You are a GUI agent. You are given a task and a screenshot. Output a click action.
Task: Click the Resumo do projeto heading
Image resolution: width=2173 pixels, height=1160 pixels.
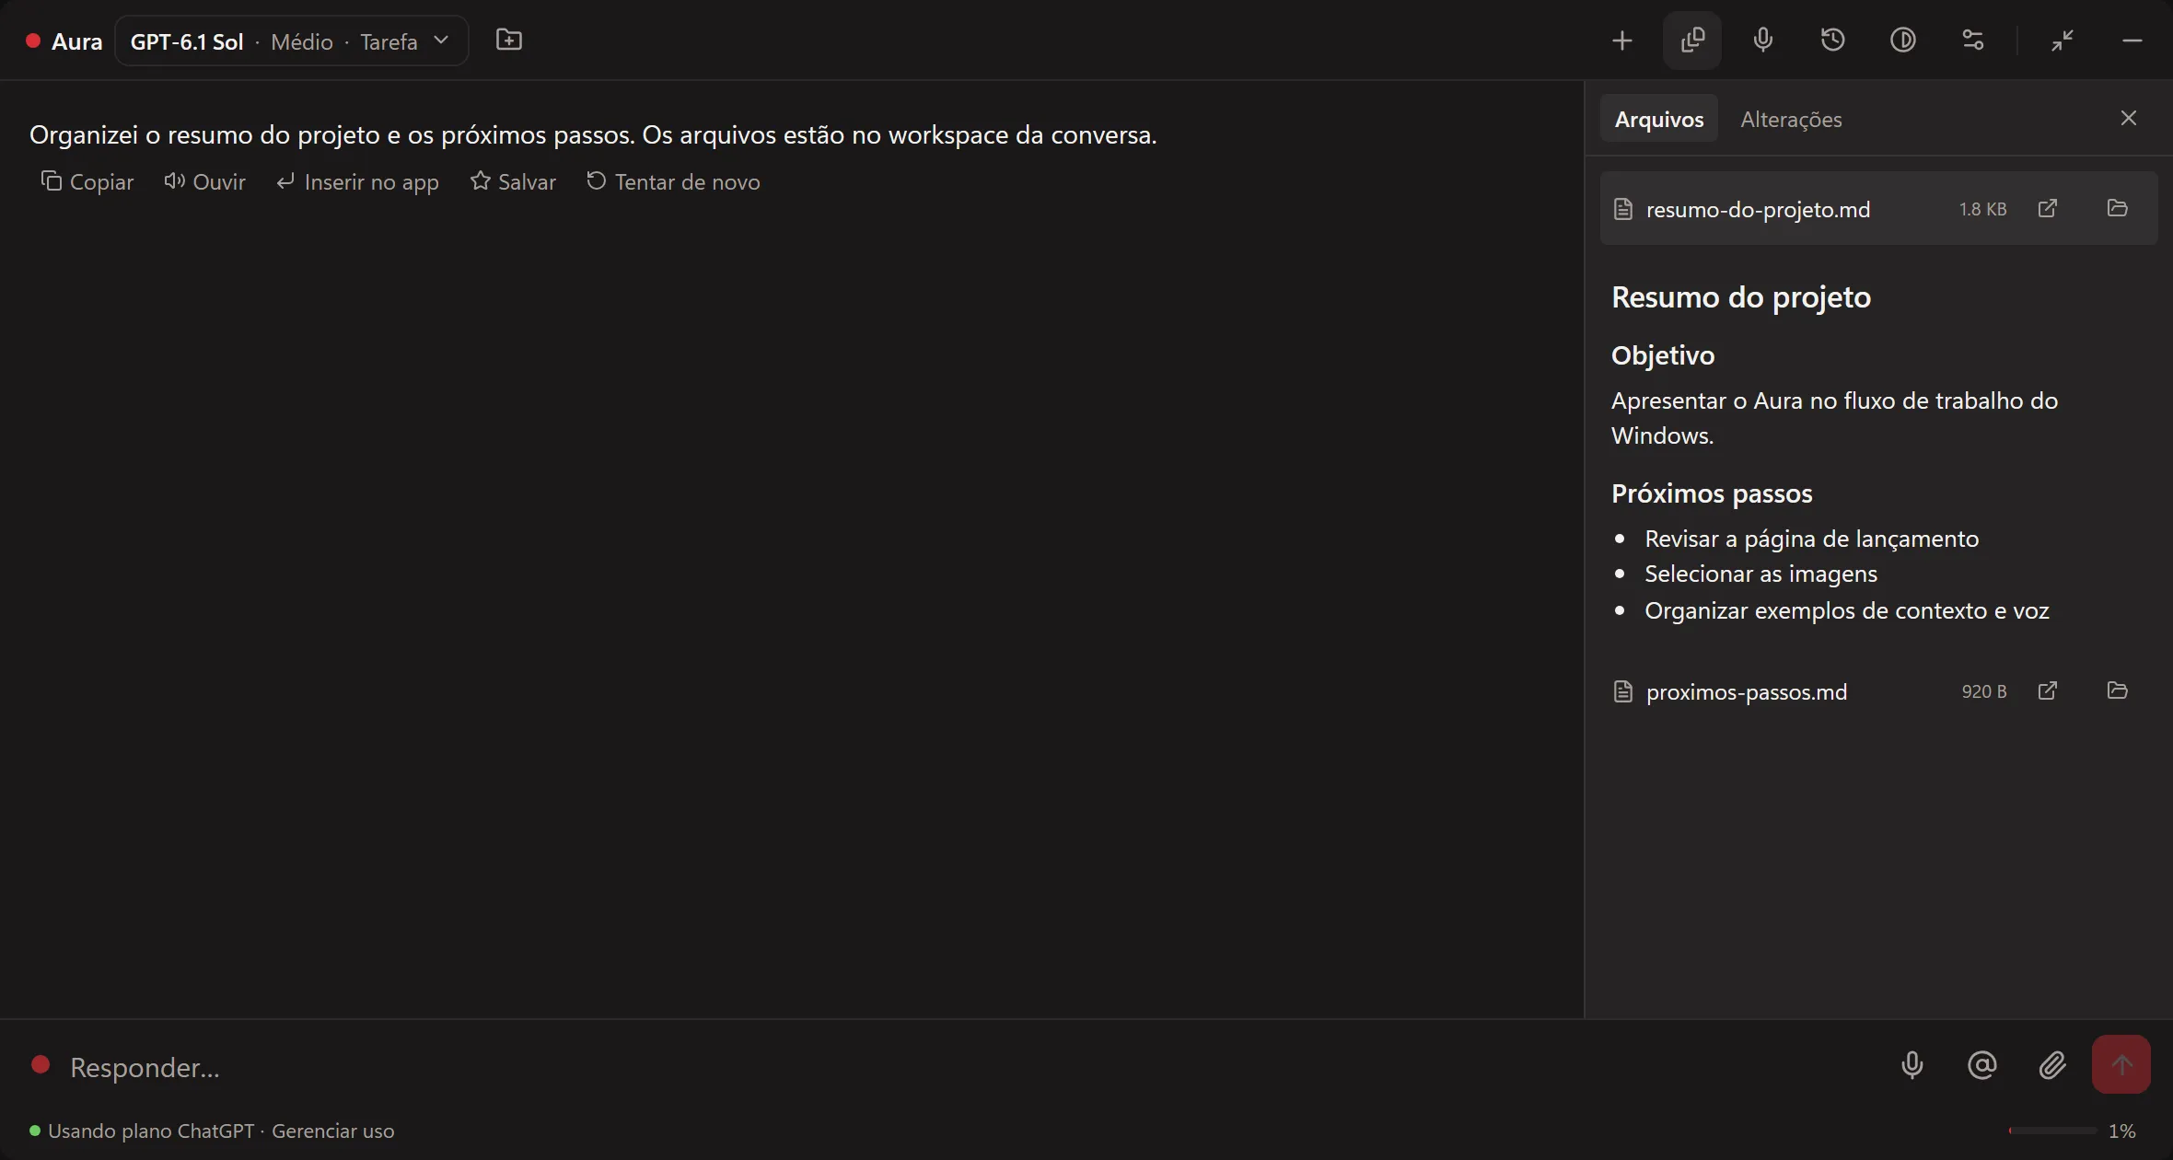1740,296
